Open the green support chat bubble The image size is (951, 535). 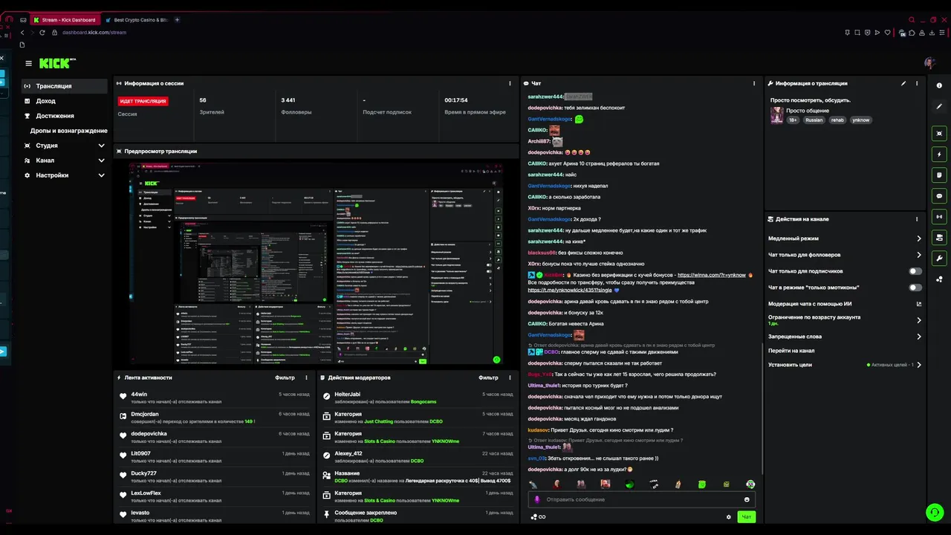pyautogui.click(x=934, y=512)
